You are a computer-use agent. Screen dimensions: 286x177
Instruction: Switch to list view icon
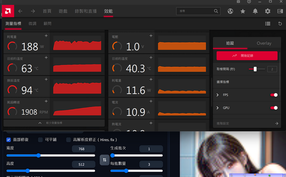[x=268, y=23]
